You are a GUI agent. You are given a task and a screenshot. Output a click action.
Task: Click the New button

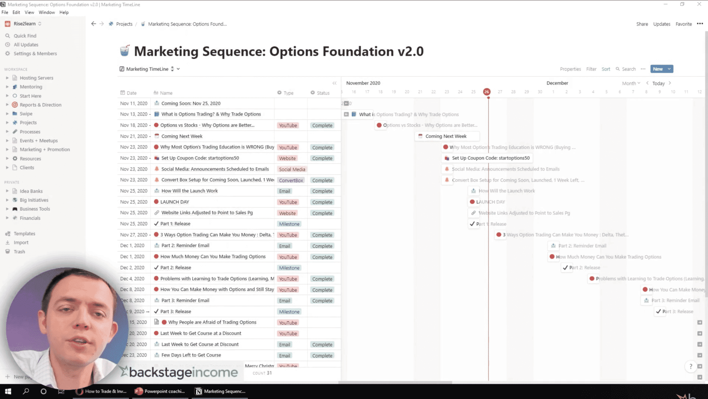658,69
